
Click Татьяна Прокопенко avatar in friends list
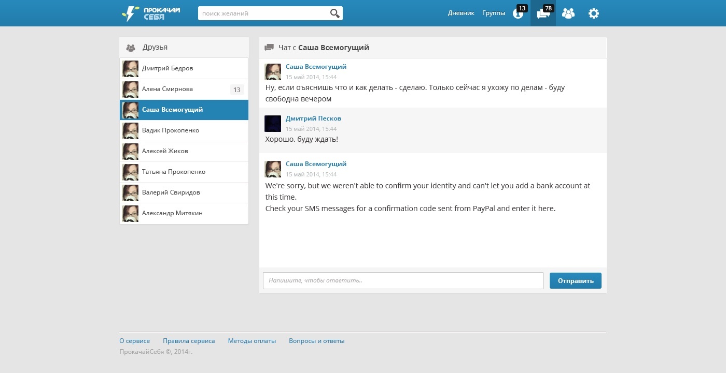coord(130,172)
